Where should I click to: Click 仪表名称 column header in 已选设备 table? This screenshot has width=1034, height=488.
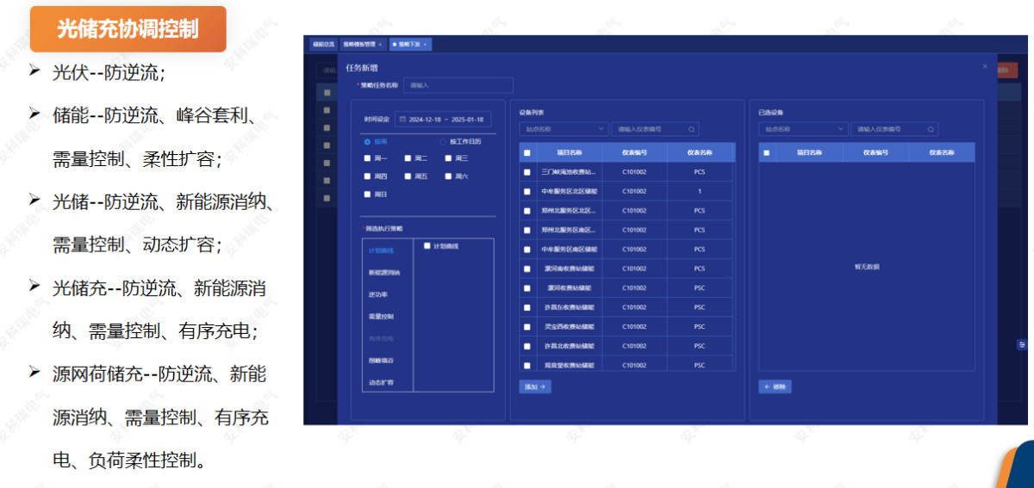942,152
